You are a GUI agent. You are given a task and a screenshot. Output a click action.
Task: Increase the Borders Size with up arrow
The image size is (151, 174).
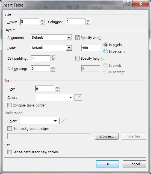tap(57, 87)
